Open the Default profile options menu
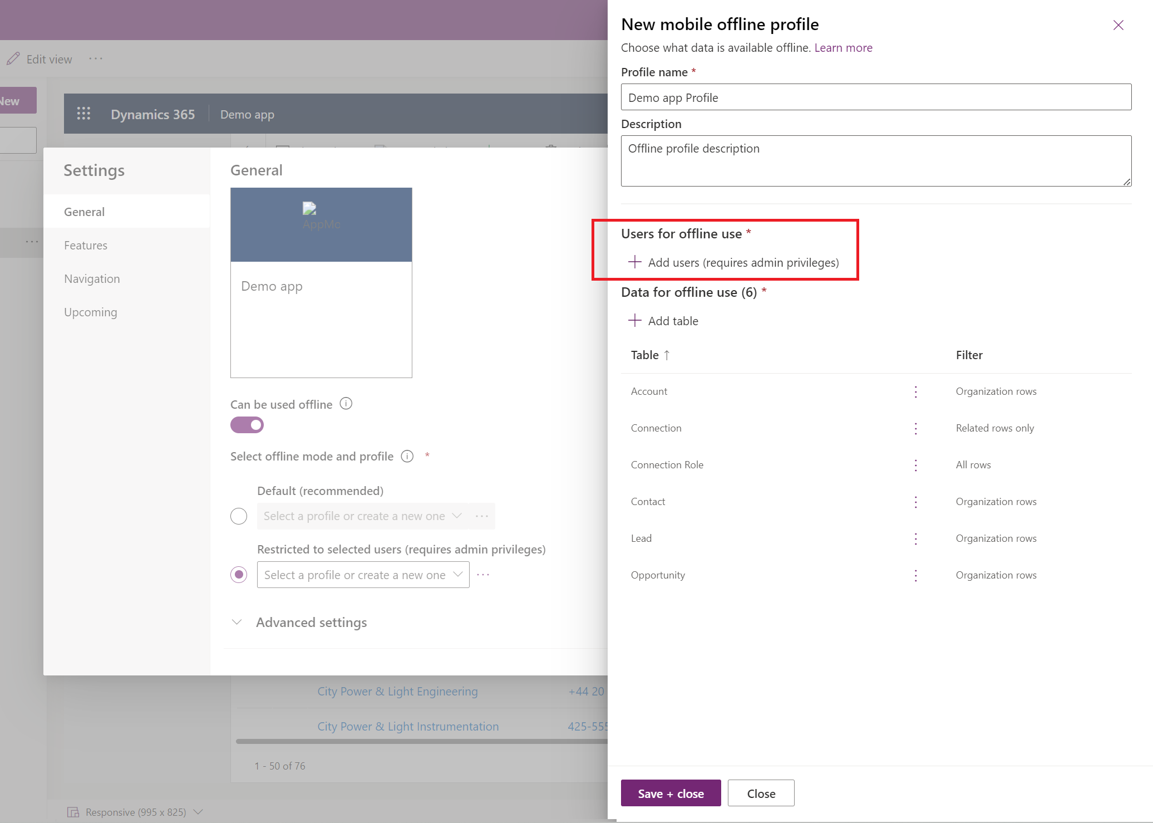The width and height of the screenshot is (1153, 823). point(481,516)
